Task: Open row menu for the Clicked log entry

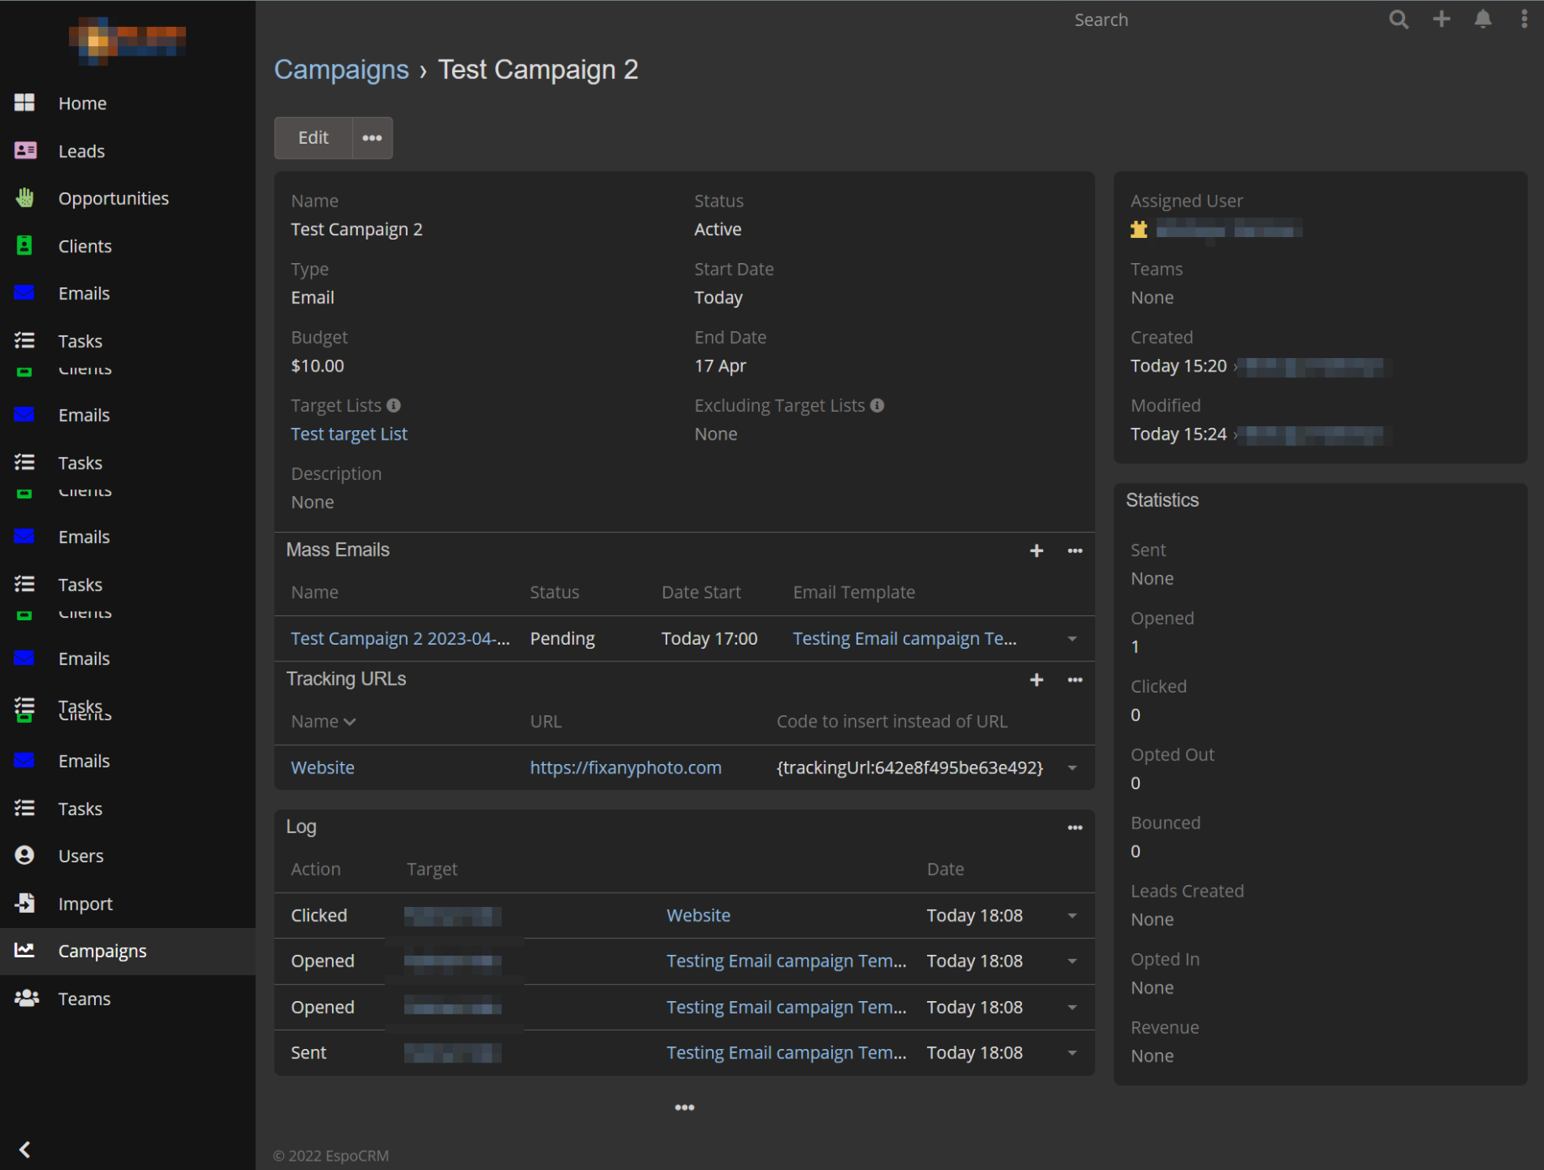Action: click(1072, 916)
